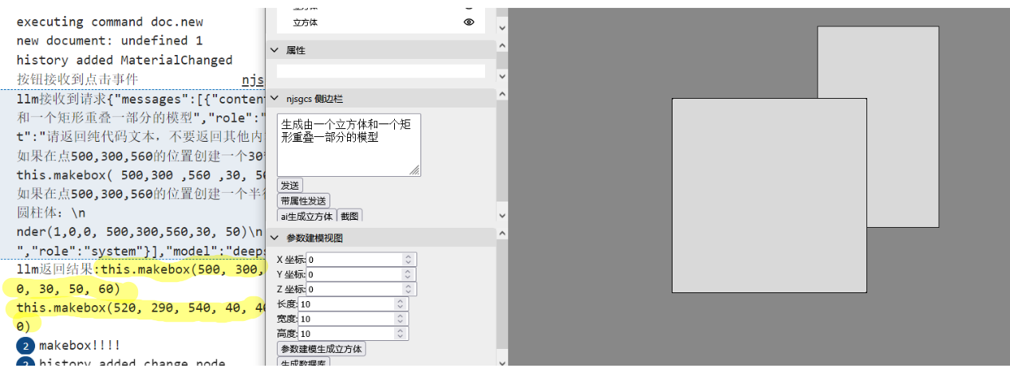
Task: Click the 'makebox!!!!' console log line
Action: (80, 345)
